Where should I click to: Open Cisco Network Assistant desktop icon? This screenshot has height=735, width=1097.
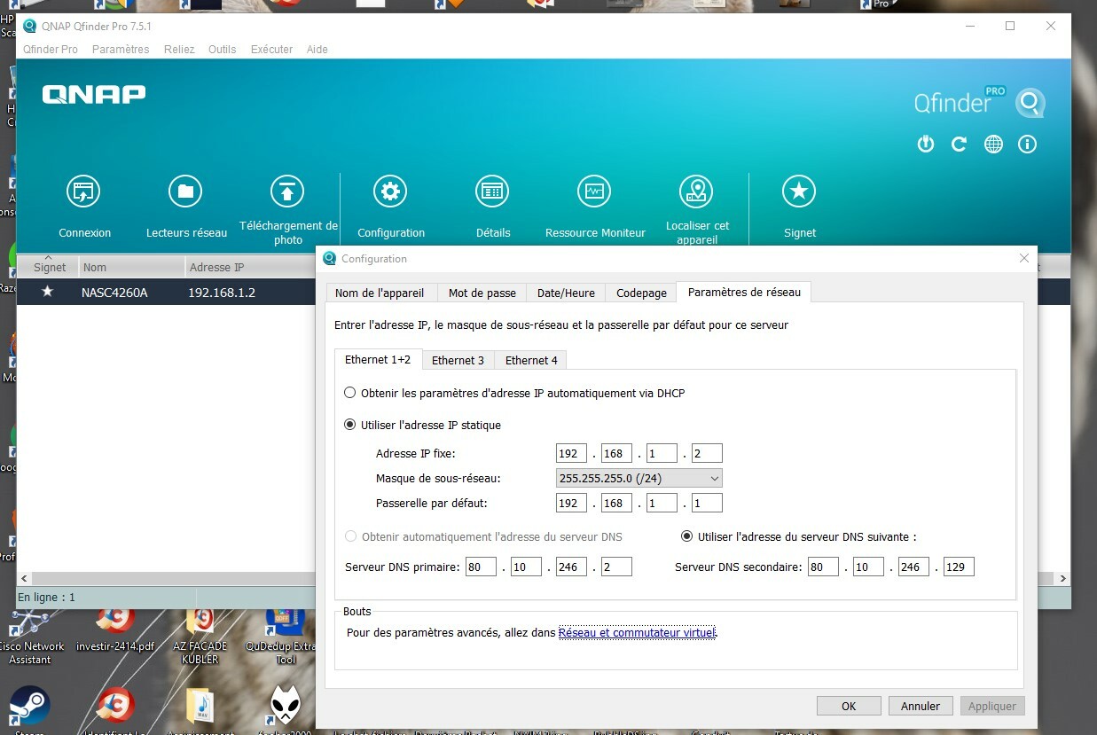tap(30, 636)
